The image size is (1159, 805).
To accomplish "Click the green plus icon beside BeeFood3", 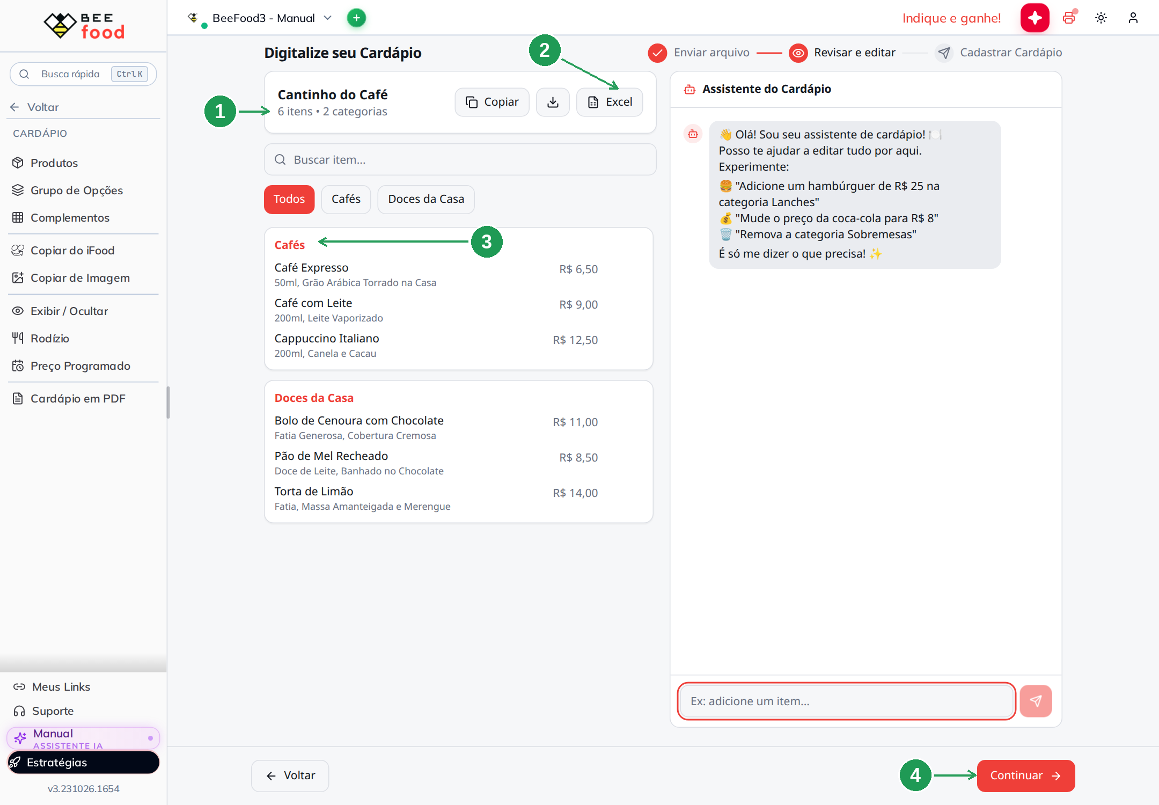I will pos(356,18).
